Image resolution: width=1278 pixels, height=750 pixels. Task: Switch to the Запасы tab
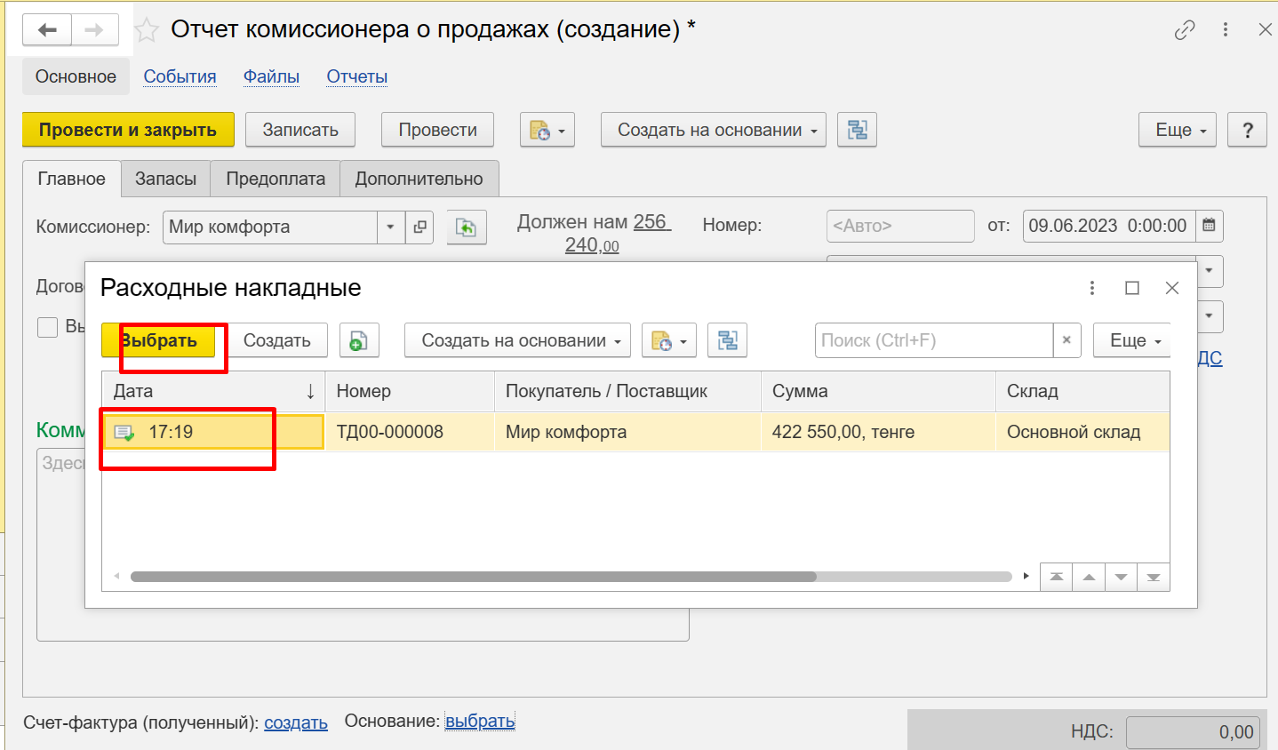[x=165, y=179]
